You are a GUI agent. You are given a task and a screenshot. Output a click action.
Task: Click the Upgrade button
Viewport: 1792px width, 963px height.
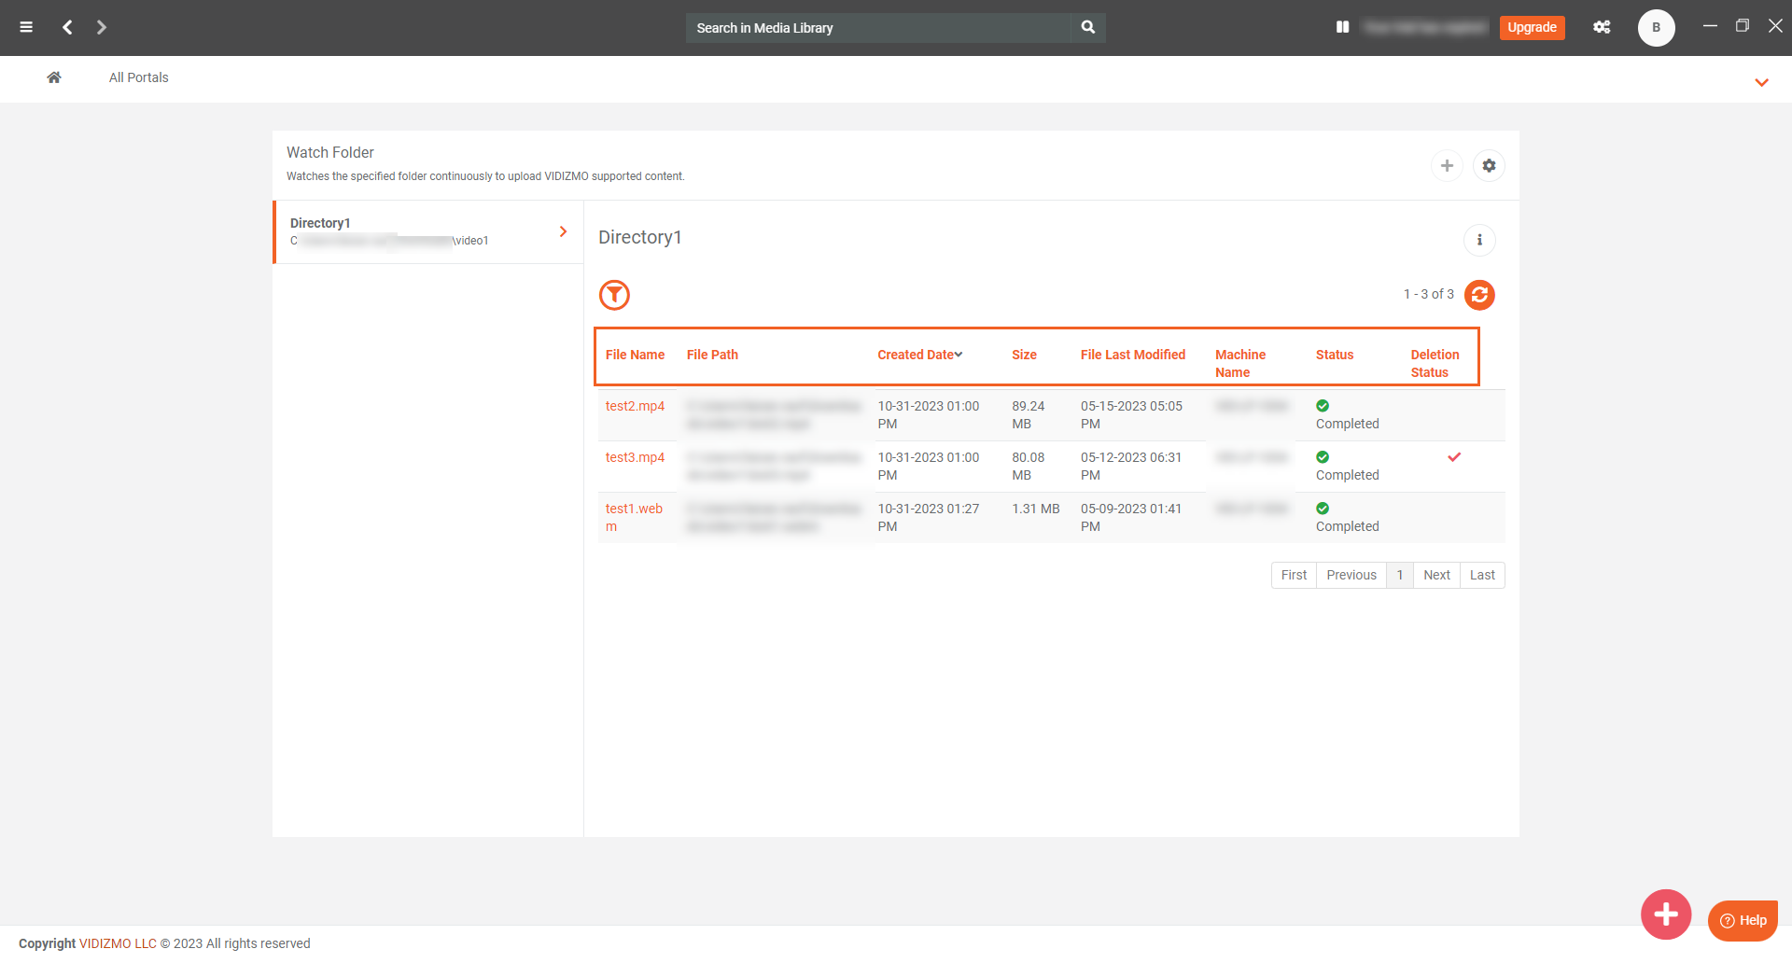1532,27
